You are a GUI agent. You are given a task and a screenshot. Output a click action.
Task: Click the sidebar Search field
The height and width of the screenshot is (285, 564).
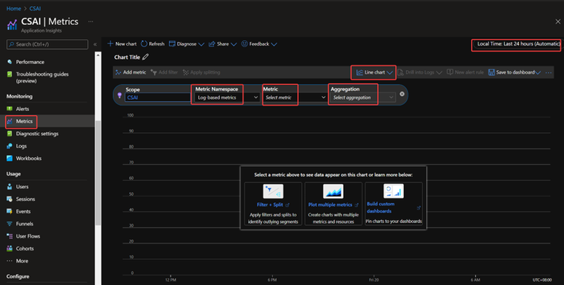(47, 44)
